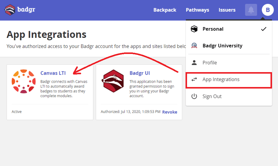Open the notifications bell
The height and width of the screenshot is (166, 278).
(251, 10)
